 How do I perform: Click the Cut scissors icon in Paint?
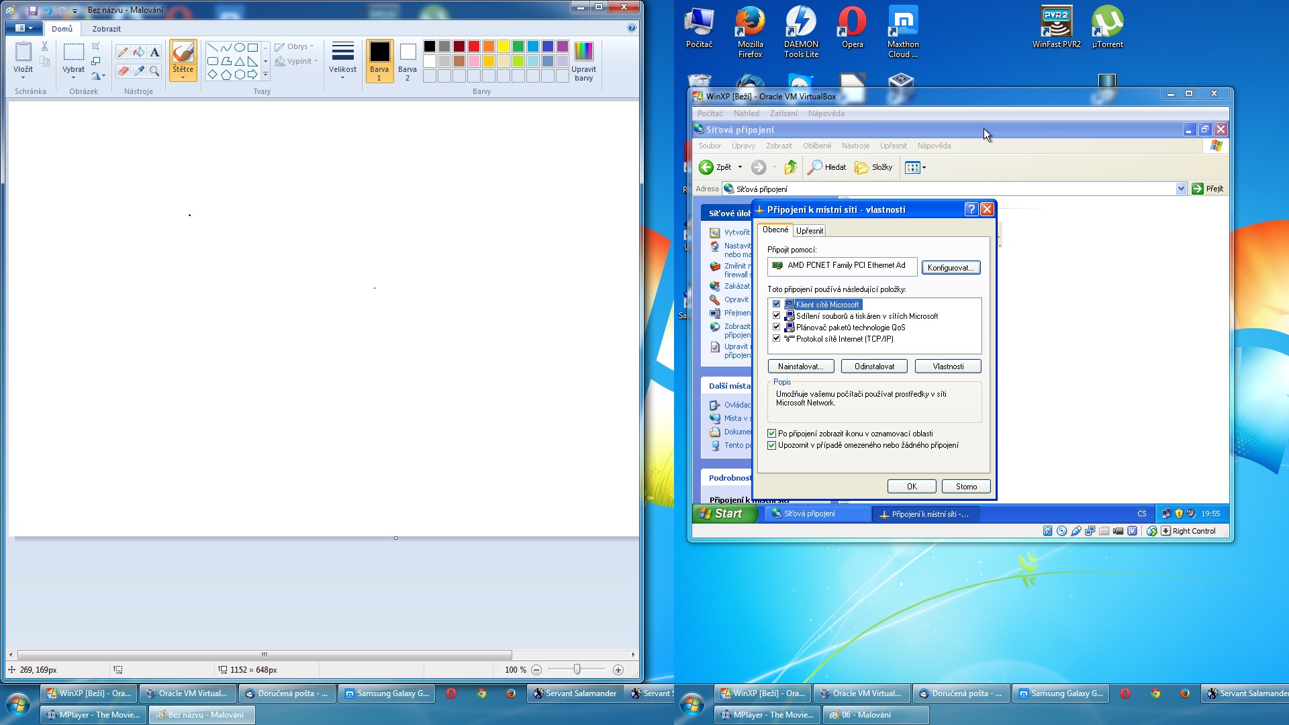(x=44, y=46)
